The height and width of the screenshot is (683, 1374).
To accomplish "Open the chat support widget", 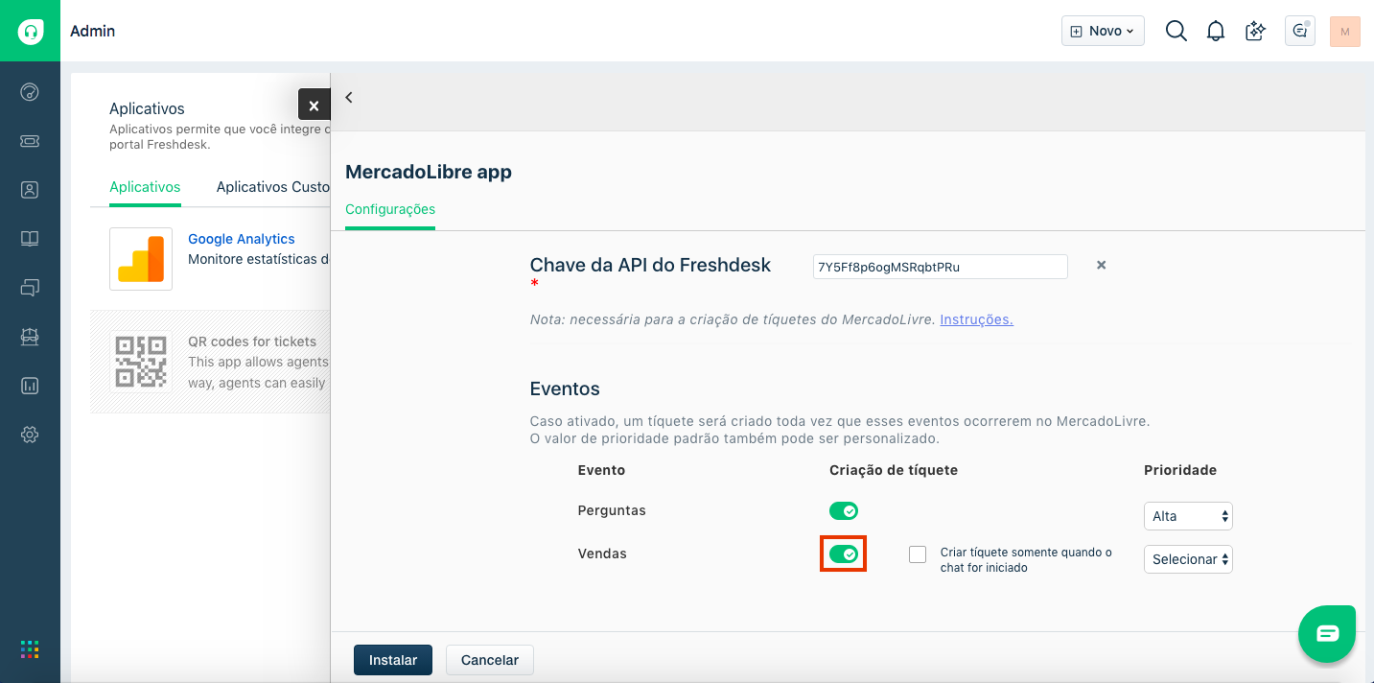I will (1327, 633).
